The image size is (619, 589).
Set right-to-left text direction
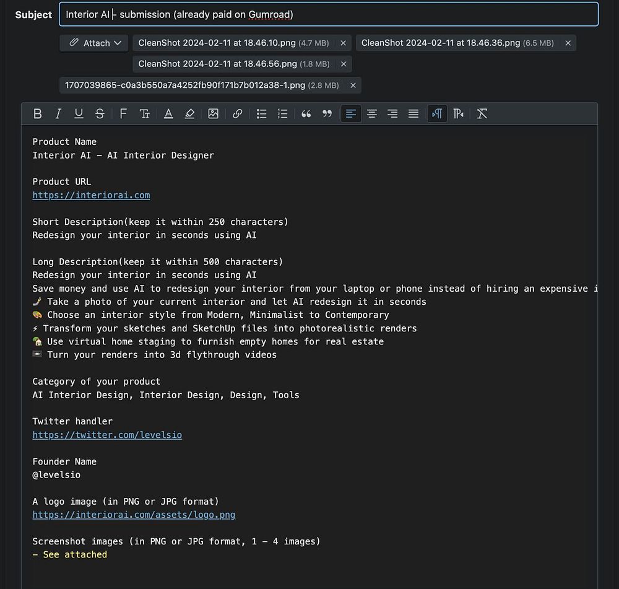458,114
